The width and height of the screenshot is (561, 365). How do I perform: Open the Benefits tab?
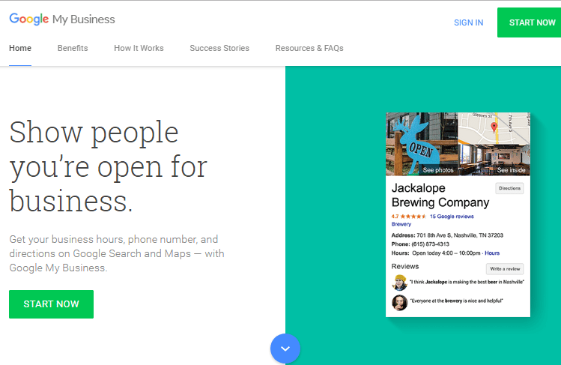coord(73,48)
